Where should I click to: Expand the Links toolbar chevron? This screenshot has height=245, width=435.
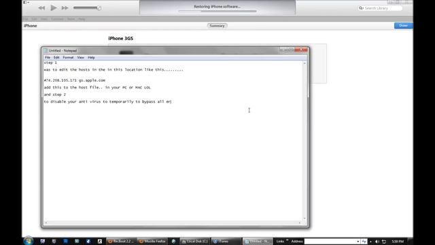click(287, 240)
